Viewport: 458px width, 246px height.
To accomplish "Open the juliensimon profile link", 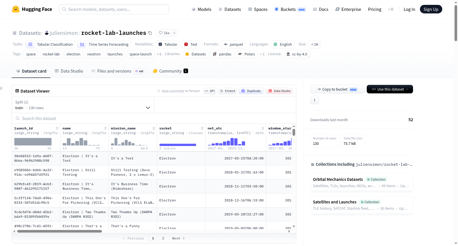I will tap(64, 33).
